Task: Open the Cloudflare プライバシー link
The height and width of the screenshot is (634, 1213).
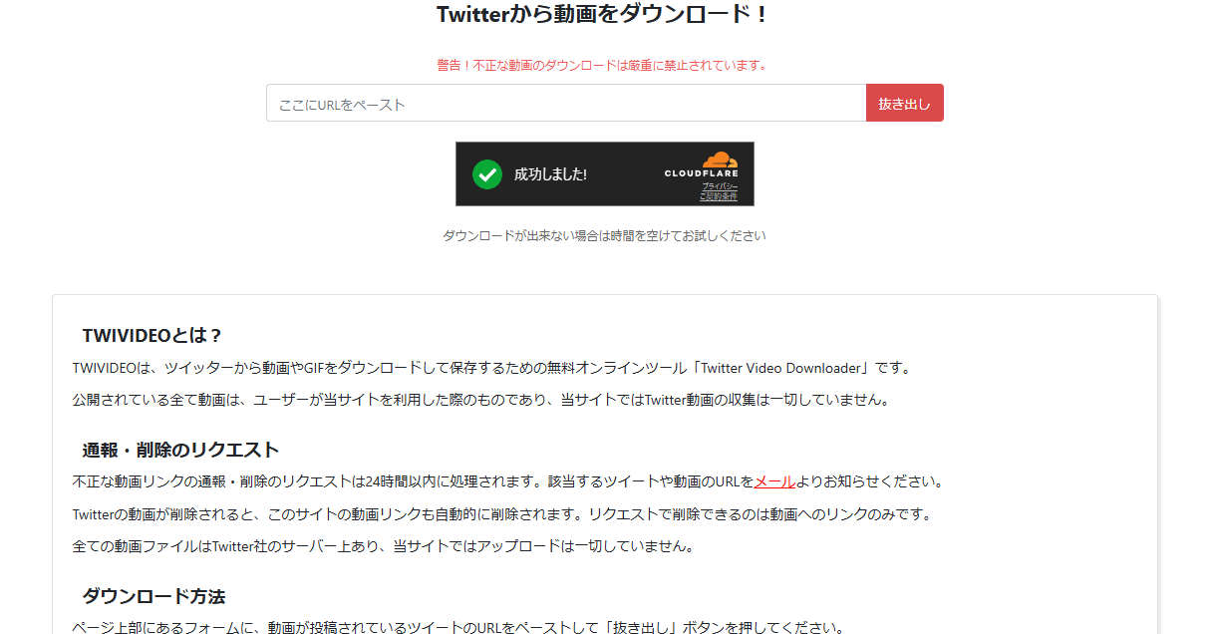Action: [720, 186]
